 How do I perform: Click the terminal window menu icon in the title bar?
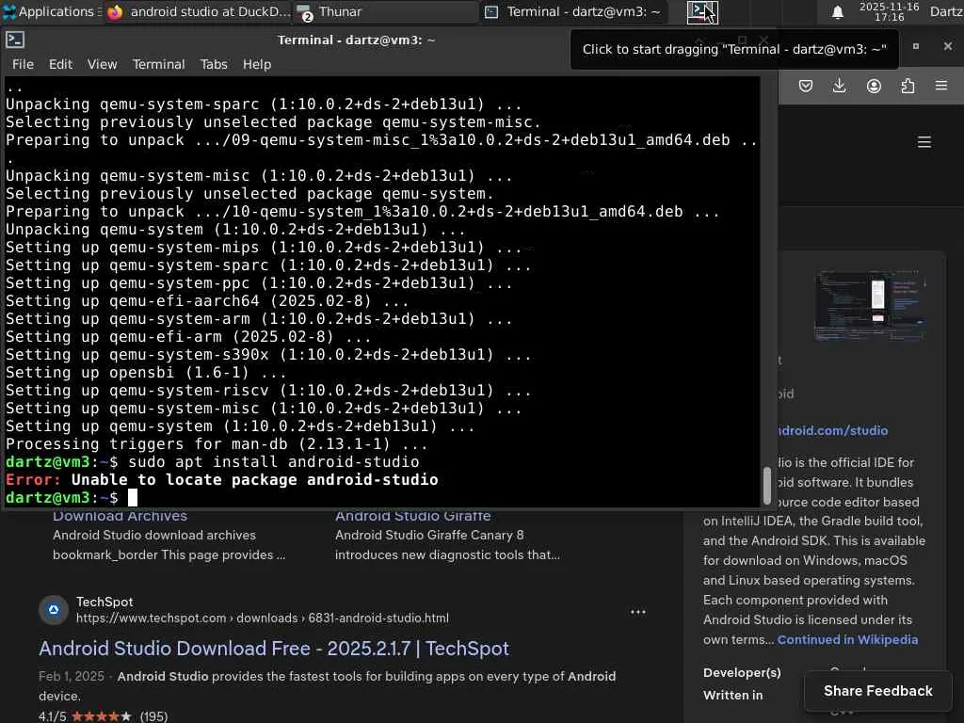click(15, 40)
